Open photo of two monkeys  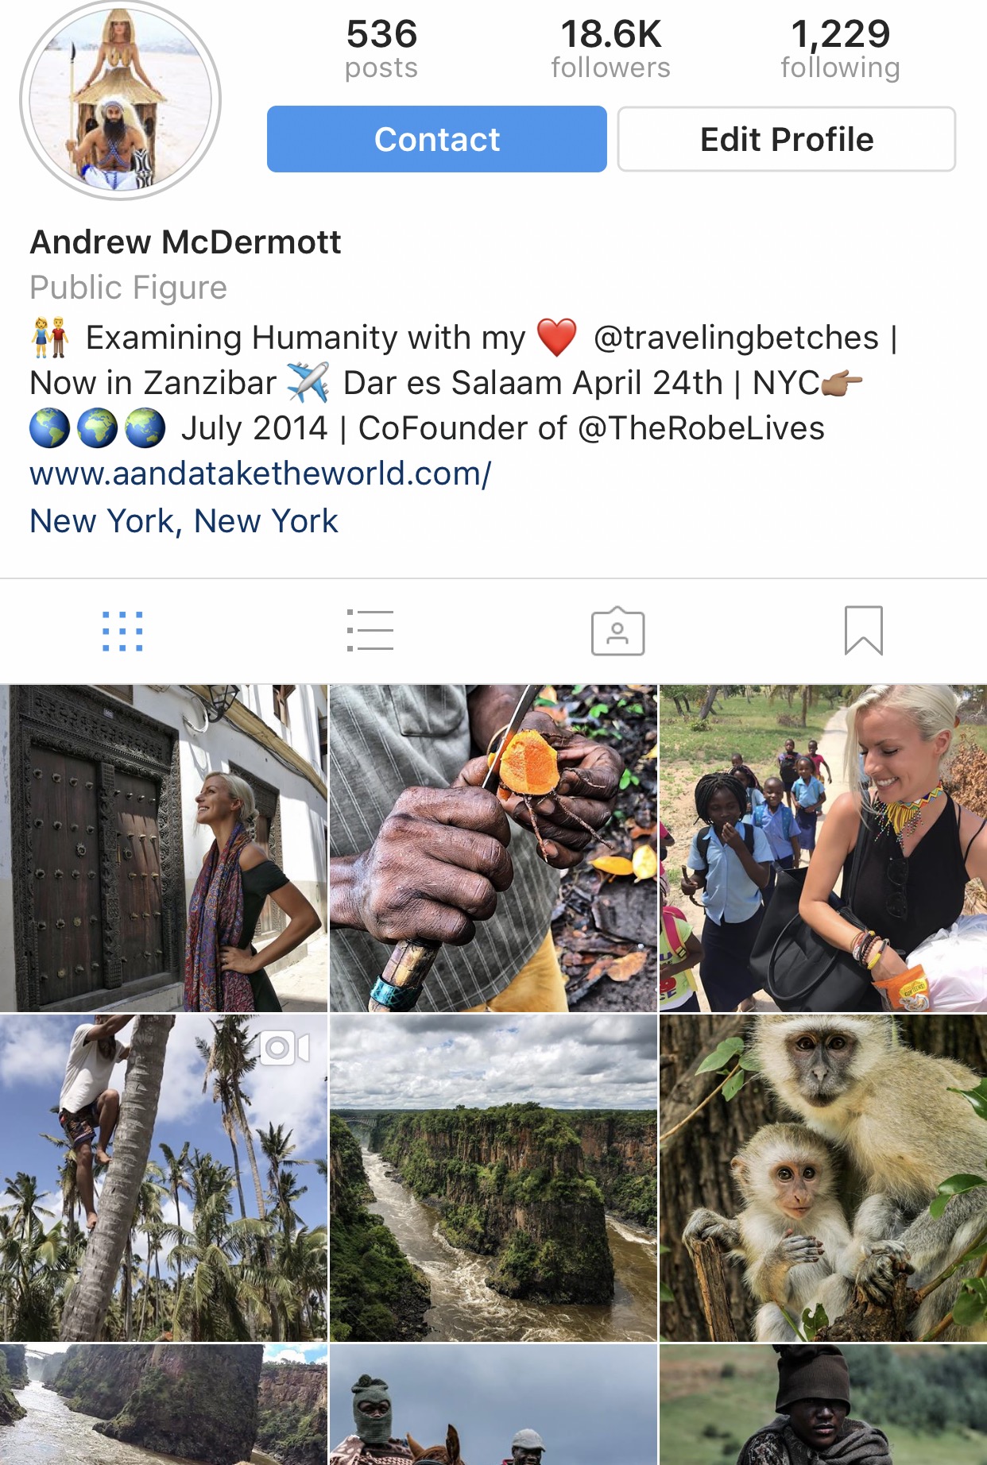[823, 1178]
